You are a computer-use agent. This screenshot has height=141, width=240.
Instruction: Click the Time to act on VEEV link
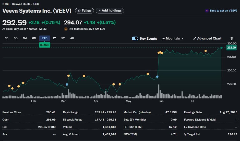click(223, 11)
